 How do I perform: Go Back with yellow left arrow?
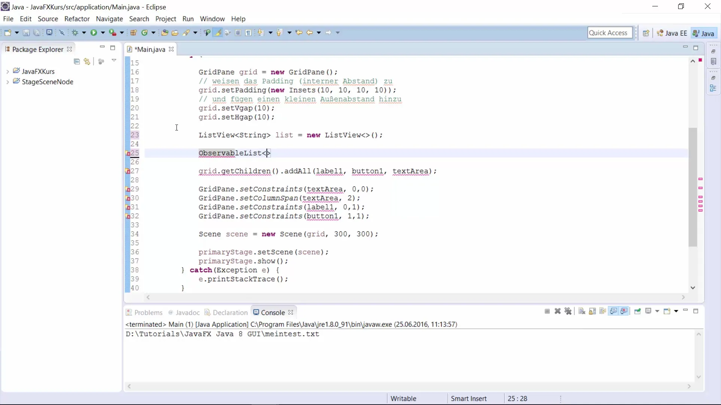point(309,33)
